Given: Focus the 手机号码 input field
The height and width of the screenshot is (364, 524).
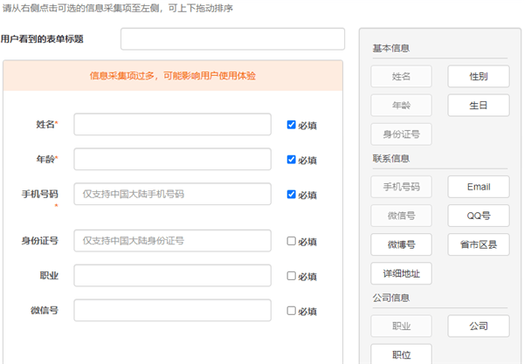Looking at the screenshot, I should click(172, 194).
